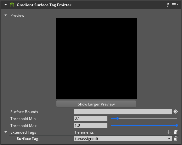Click the Extended Tags label

23,132
